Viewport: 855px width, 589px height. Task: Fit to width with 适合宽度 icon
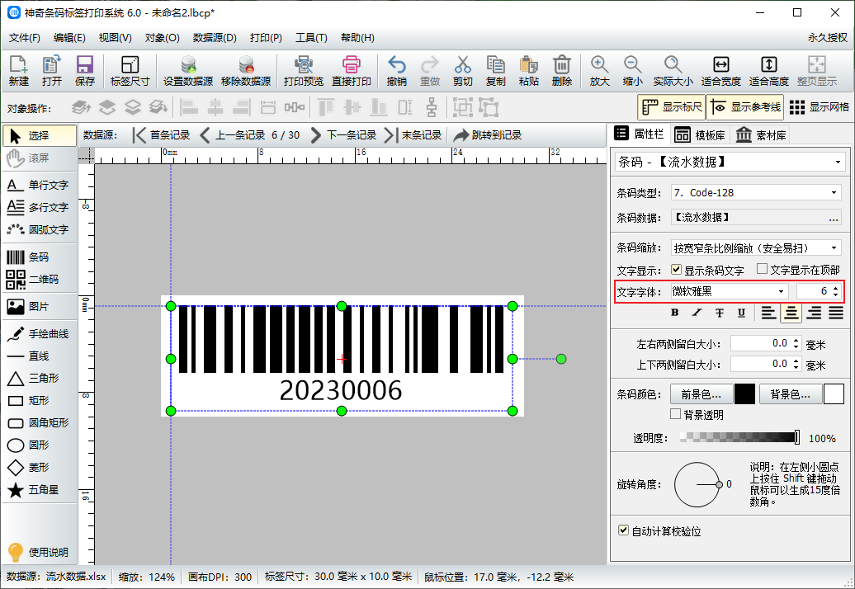[x=720, y=71]
